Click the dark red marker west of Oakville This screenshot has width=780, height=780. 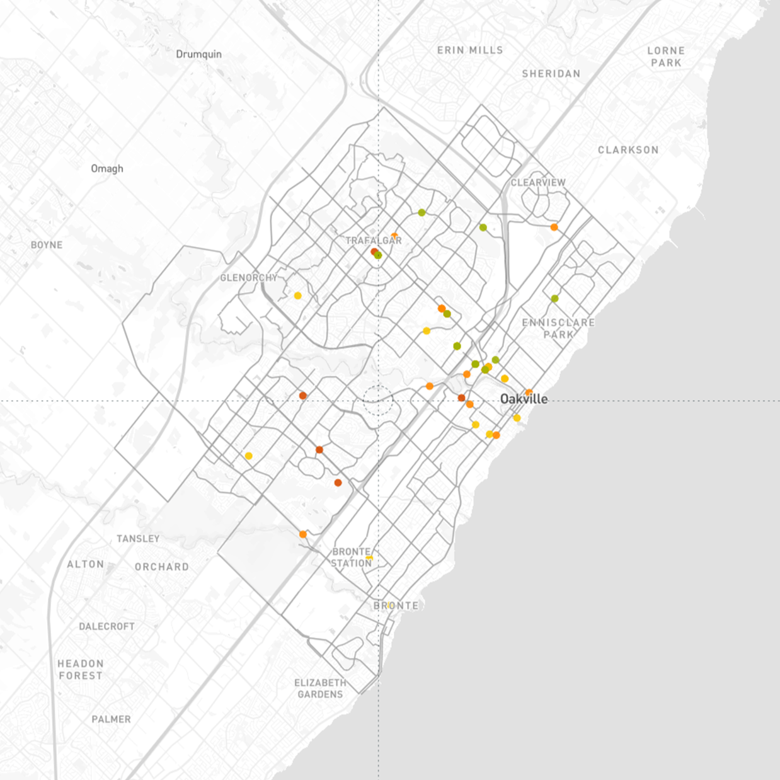461,397
